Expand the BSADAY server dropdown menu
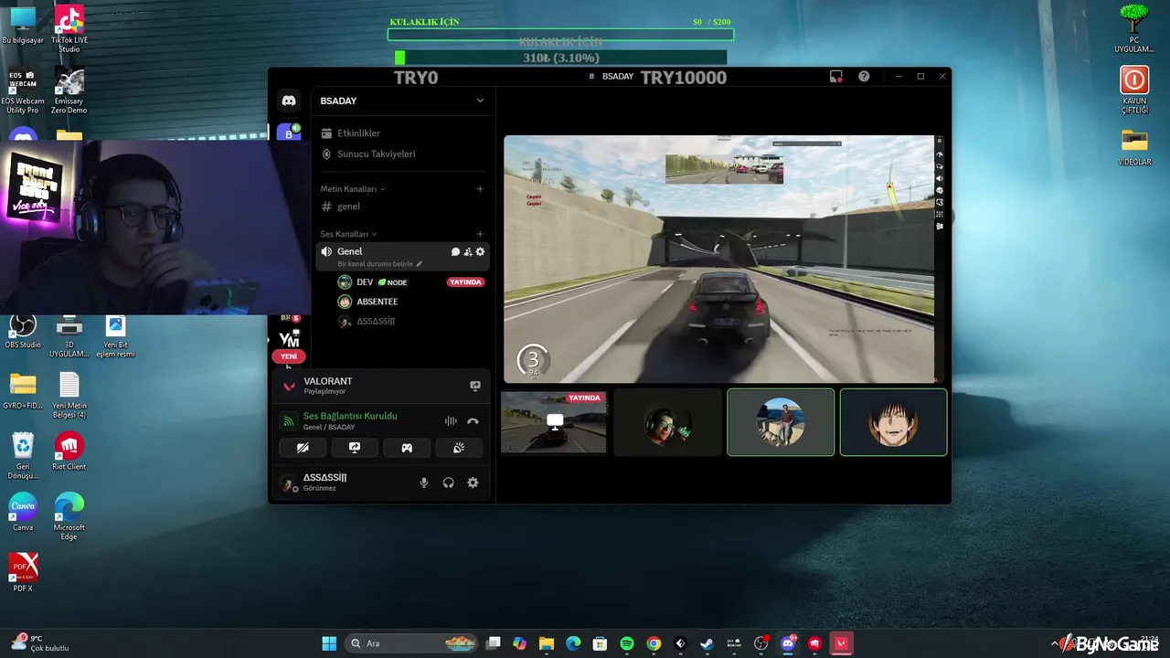 [x=480, y=101]
